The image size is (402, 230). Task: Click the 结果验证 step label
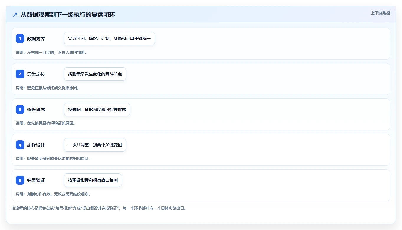pyautogui.click(x=36, y=180)
